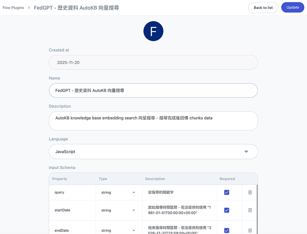
Task: Click the Input Schema table scrollbar
Action: (257, 209)
